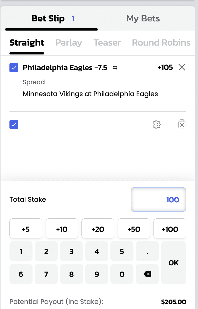Image resolution: width=198 pixels, height=309 pixels.
Task: Add 20 using the +20 quick button
Action: click(98, 228)
